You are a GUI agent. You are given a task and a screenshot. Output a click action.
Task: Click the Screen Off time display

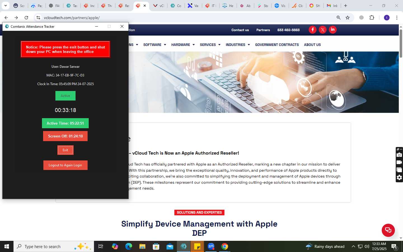65,136
